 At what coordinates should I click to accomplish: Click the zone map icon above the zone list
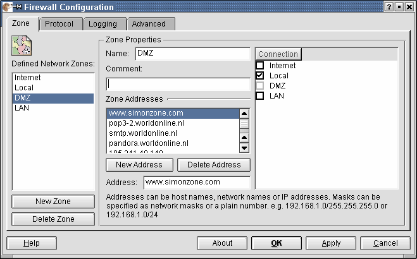click(x=22, y=46)
